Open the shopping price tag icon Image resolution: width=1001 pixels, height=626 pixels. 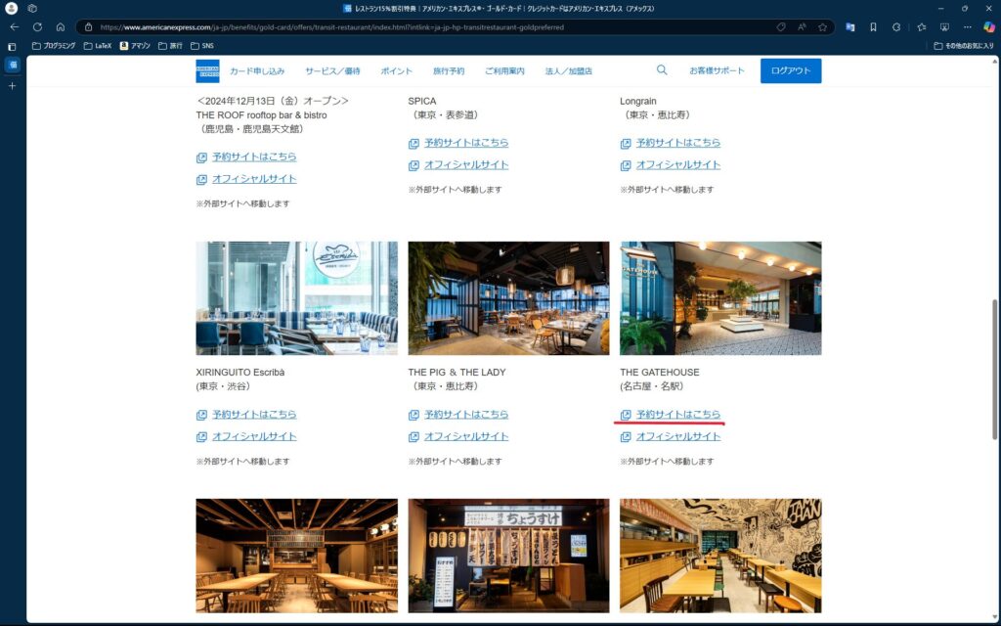(x=781, y=26)
